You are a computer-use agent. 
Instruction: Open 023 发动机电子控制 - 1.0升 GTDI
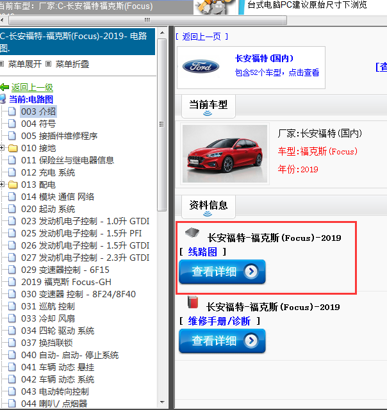pyautogui.click(x=85, y=221)
